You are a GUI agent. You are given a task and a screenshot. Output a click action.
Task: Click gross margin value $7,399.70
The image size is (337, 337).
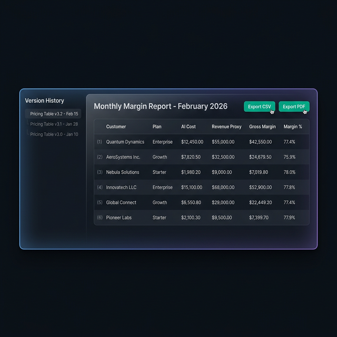(x=259, y=217)
